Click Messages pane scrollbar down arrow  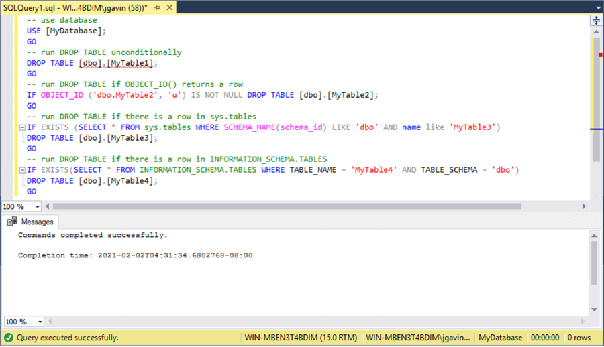click(x=594, y=309)
